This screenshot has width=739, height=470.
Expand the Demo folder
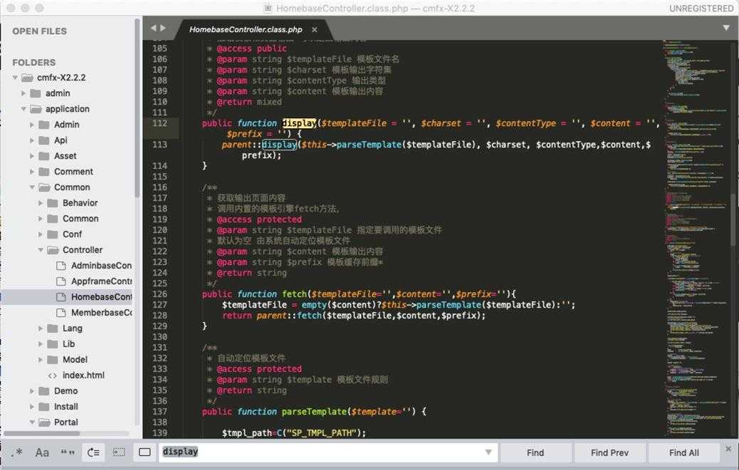pos(31,391)
